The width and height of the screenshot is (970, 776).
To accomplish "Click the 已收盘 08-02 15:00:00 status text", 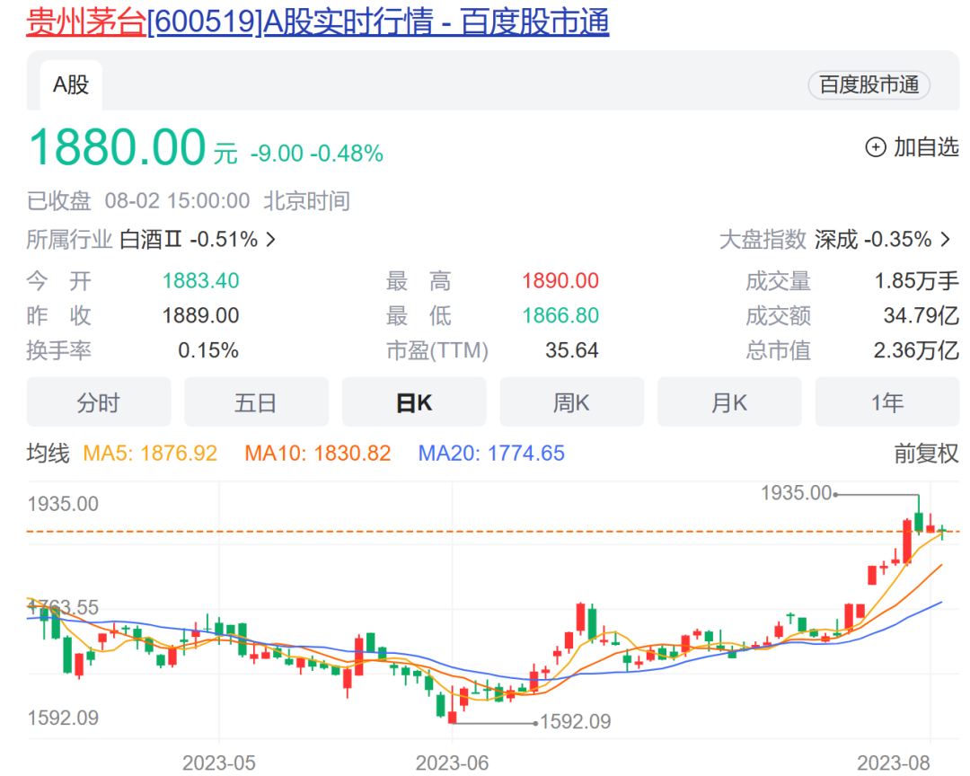I will (138, 201).
